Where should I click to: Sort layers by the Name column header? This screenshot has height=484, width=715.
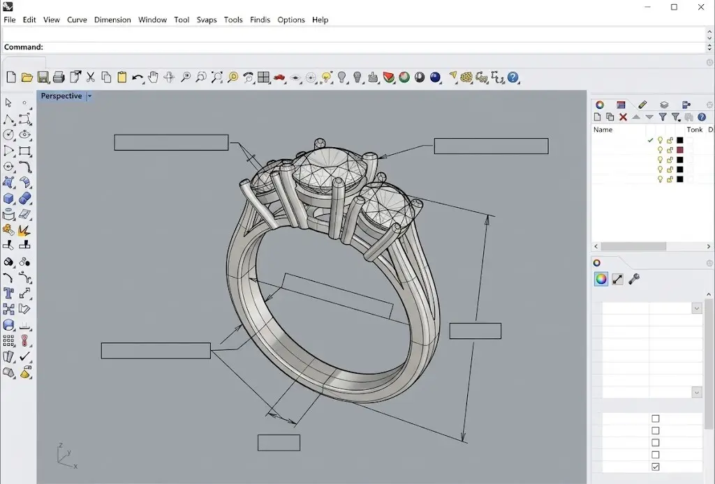pos(603,130)
